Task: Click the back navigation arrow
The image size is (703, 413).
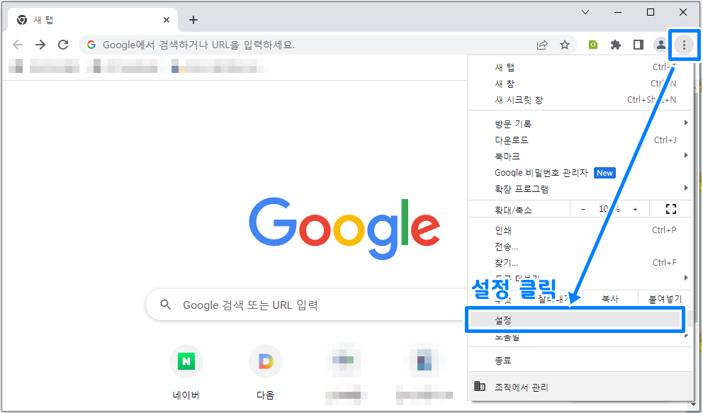Action: [18, 45]
